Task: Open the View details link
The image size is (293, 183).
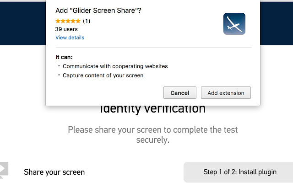Action: pyautogui.click(x=70, y=38)
